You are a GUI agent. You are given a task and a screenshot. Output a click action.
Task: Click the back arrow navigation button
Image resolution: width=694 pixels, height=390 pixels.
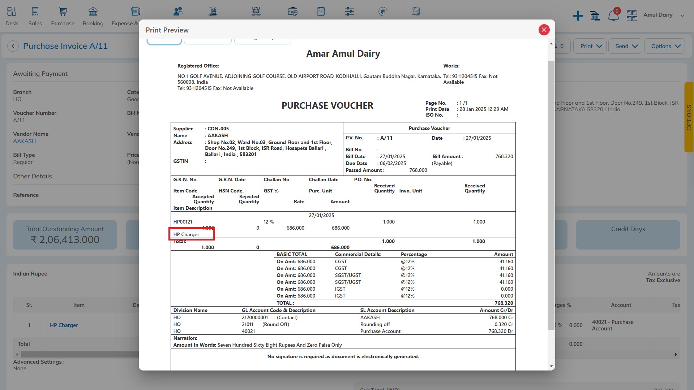pyautogui.click(x=13, y=46)
